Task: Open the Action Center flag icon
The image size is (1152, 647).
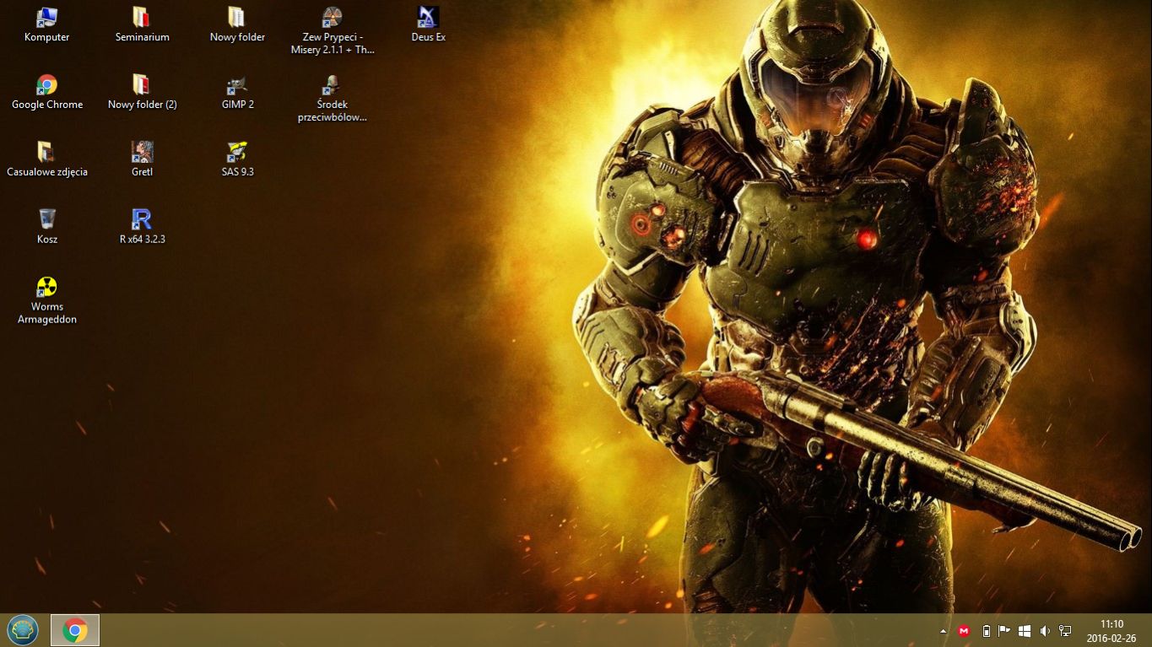Action: coord(1004,631)
